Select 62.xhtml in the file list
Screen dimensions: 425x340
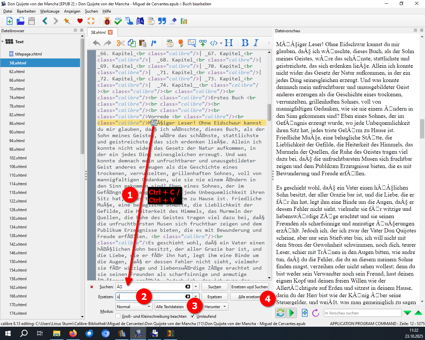click(17, 72)
